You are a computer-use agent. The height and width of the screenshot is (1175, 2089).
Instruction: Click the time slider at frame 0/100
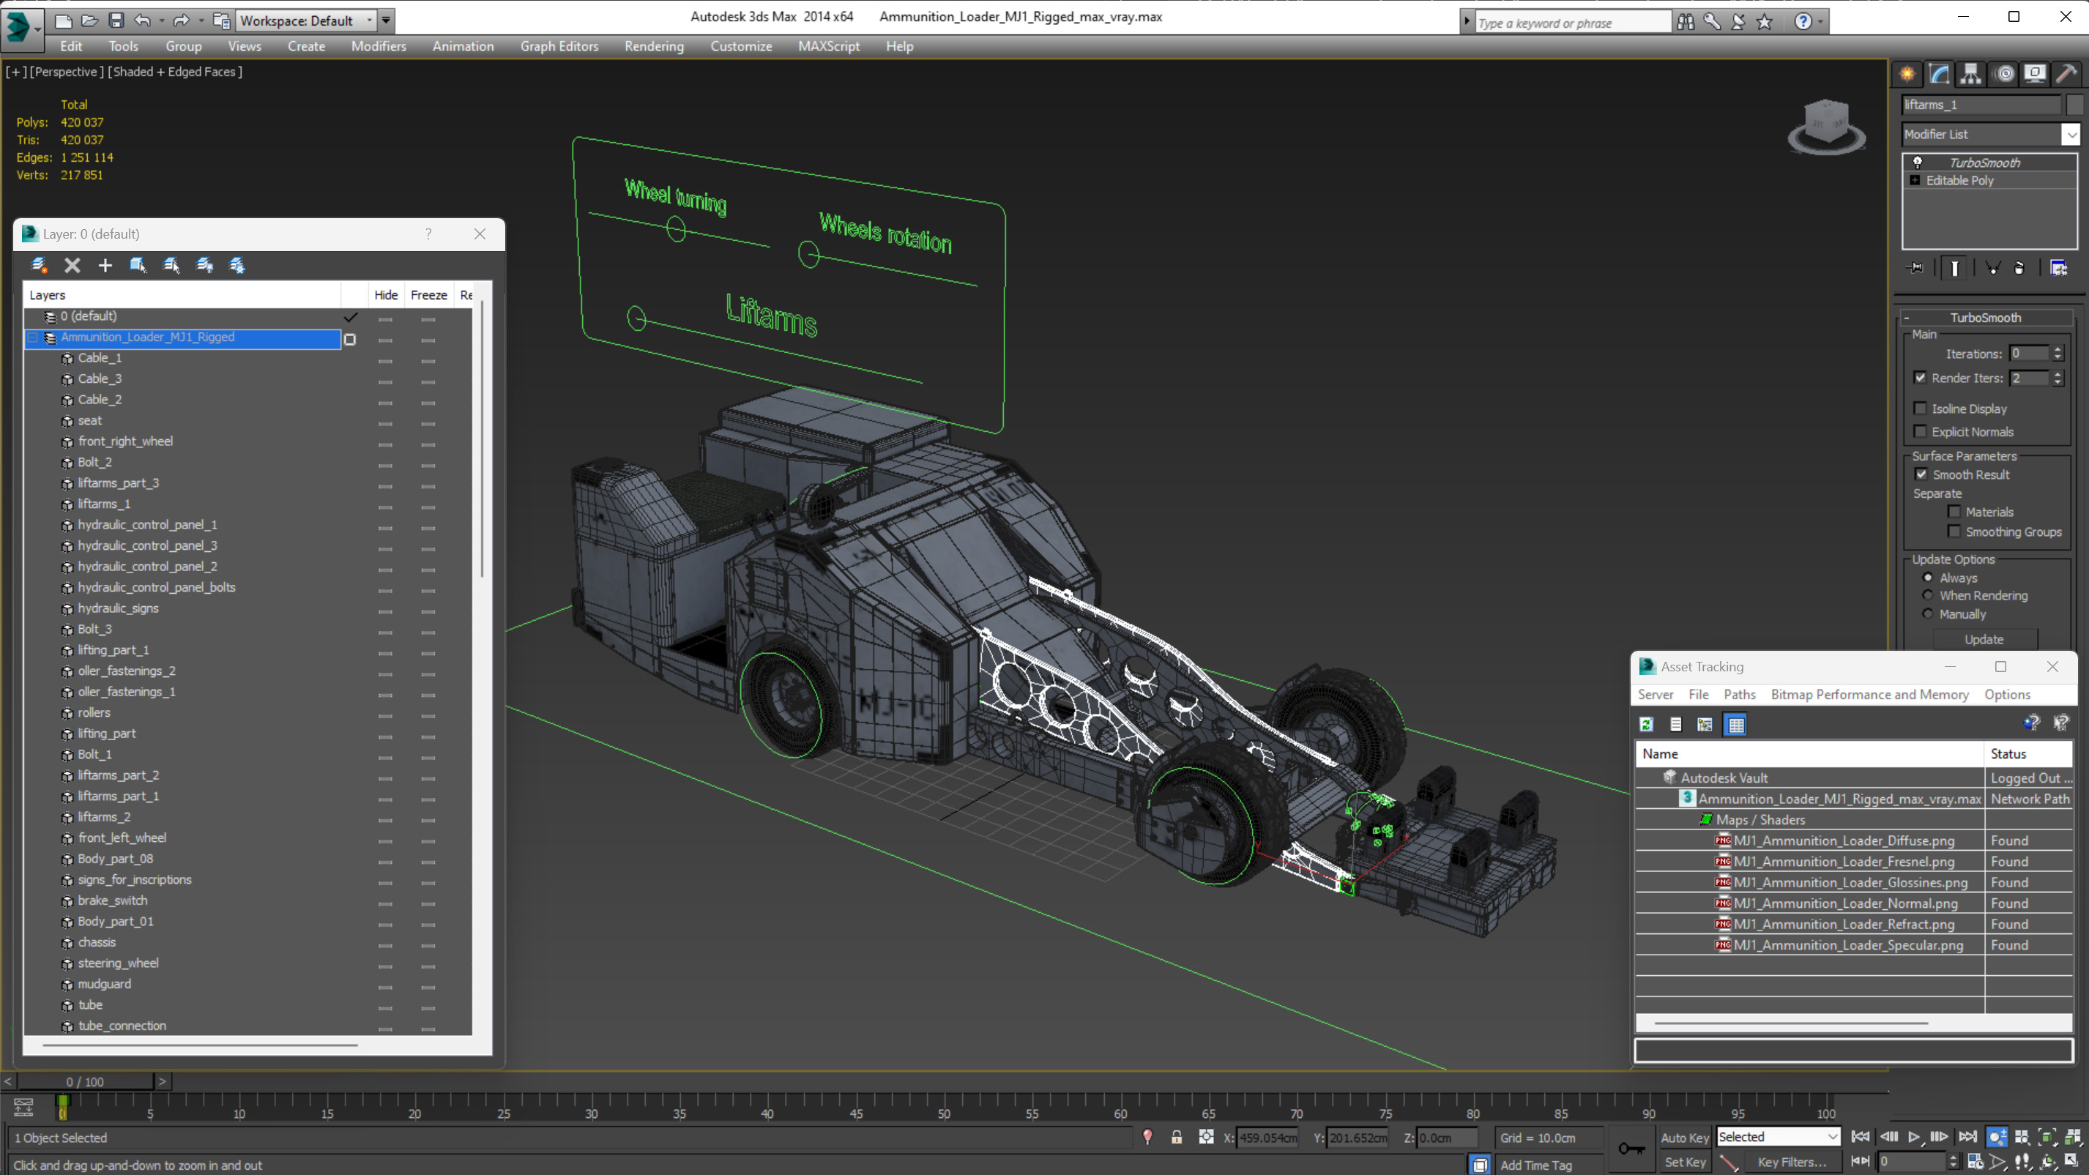[x=85, y=1081]
